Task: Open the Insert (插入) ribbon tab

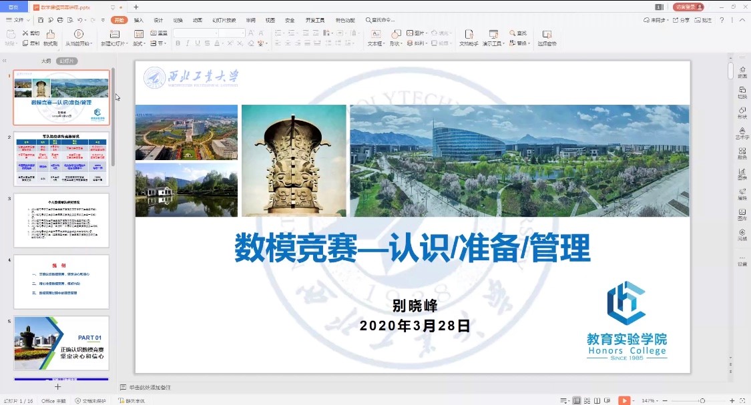Action: 138,20
